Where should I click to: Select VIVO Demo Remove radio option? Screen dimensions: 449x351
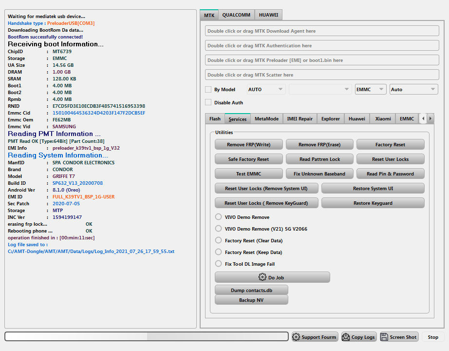218,217
